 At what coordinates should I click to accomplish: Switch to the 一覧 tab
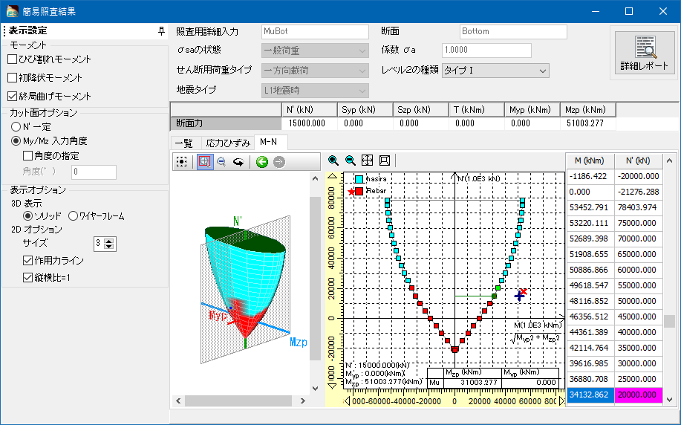click(x=184, y=143)
